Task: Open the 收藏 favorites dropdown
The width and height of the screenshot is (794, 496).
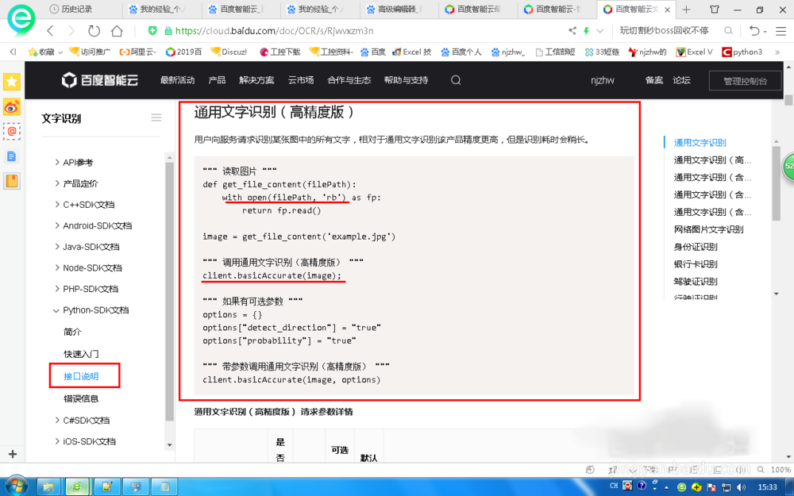Action: point(45,52)
